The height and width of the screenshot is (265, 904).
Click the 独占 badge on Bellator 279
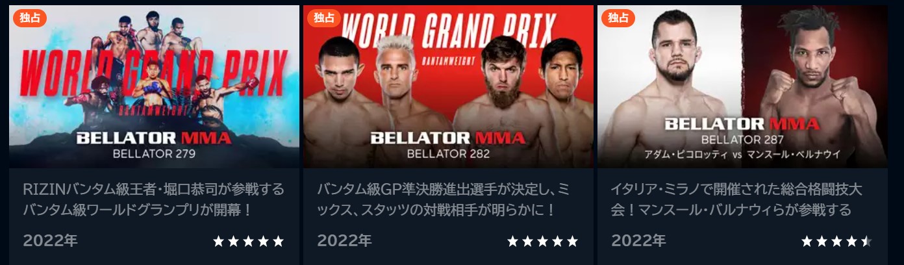click(30, 18)
